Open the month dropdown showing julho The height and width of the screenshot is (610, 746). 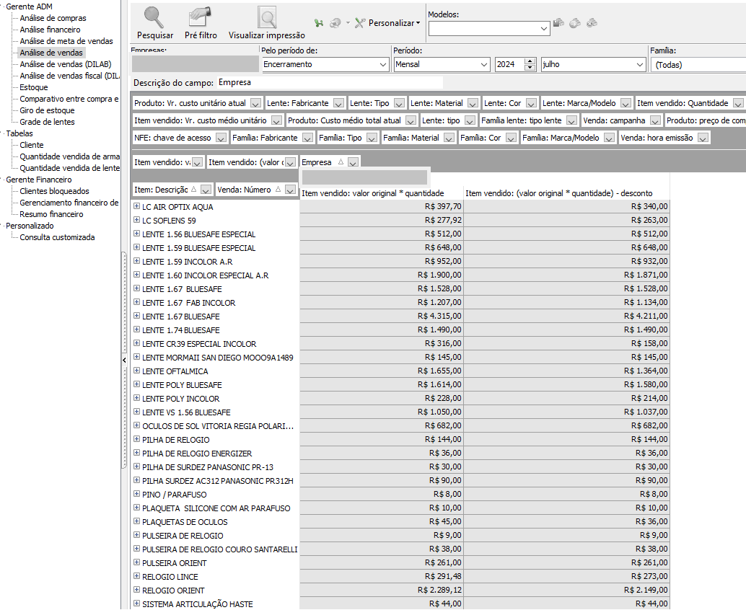(593, 65)
